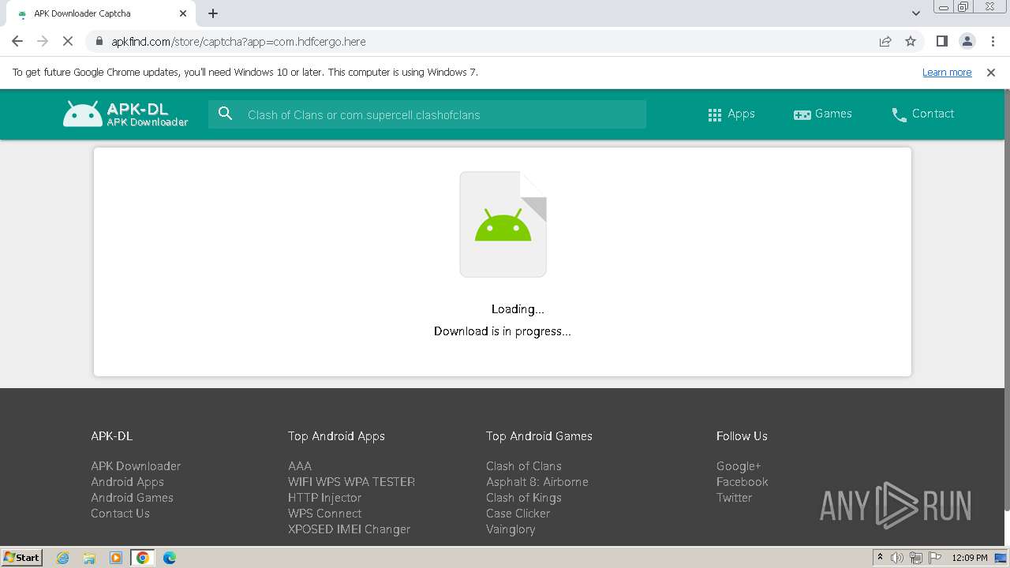Share this page icon
The image size is (1010, 568).
tap(885, 41)
